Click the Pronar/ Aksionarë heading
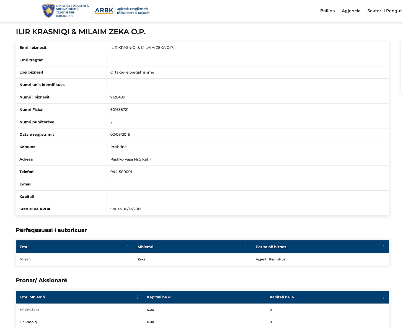The width and height of the screenshot is (403, 328). point(42,280)
